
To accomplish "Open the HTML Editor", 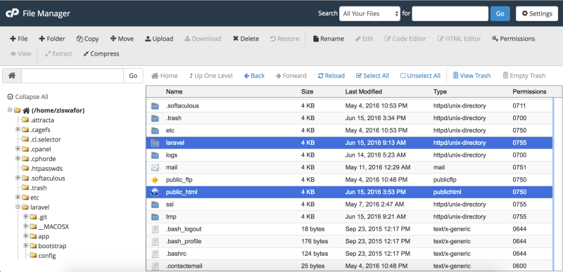I will tap(460, 39).
